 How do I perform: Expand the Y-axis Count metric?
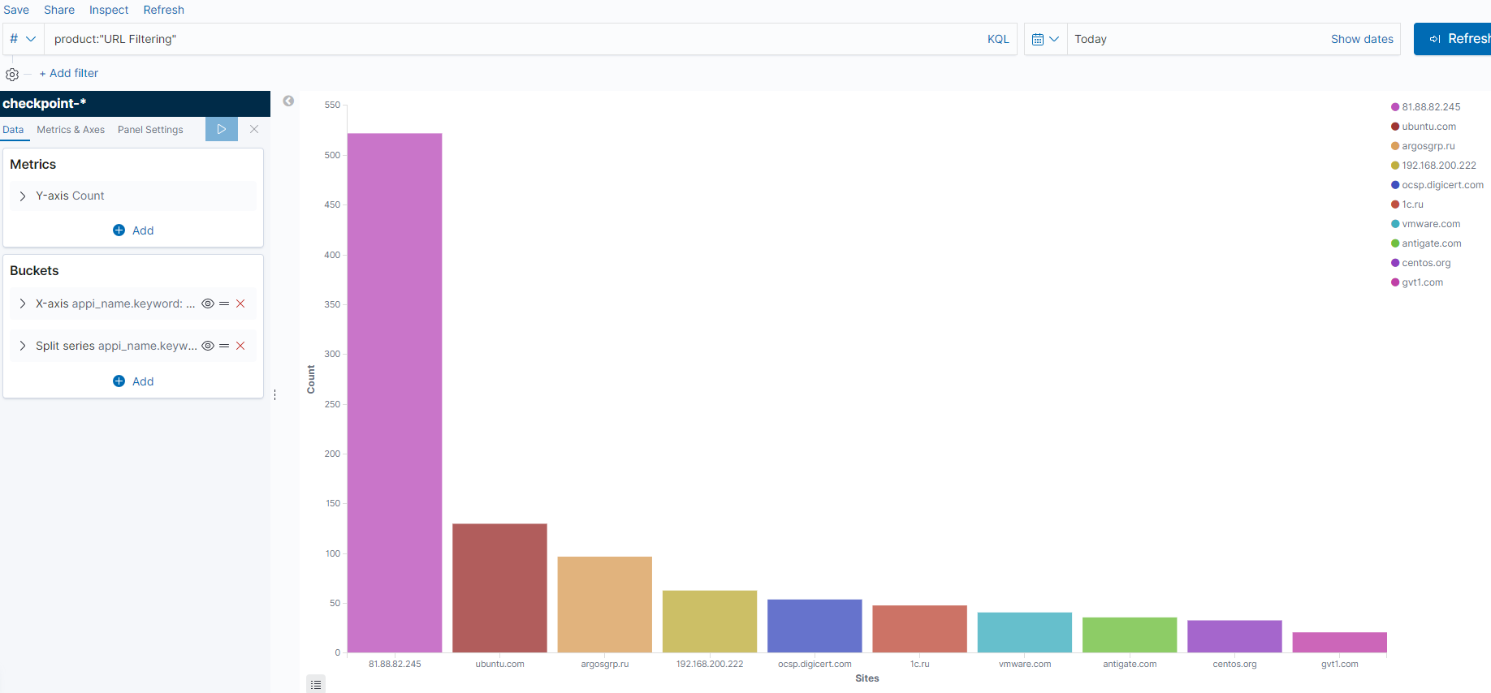point(23,196)
